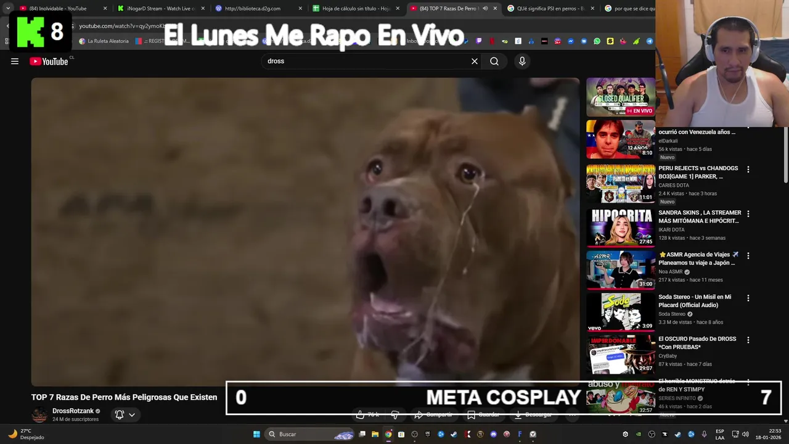
Task: Switch to Hoja de cálculo sin título tab
Action: [x=356, y=9]
